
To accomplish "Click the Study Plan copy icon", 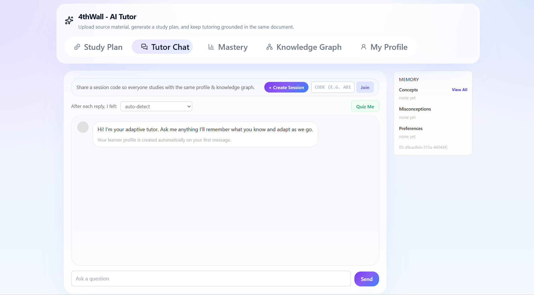I will pyautogui.click(x=77, y=47).
